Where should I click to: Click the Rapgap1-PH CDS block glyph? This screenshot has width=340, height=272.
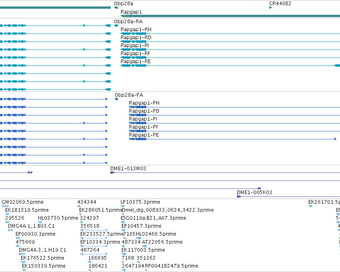click(137, 107)
